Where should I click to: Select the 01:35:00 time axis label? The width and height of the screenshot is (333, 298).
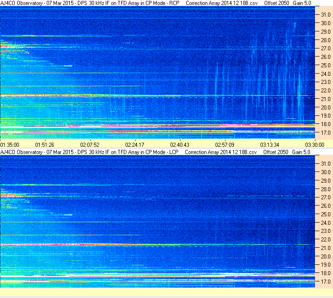(x=10, y=145)
